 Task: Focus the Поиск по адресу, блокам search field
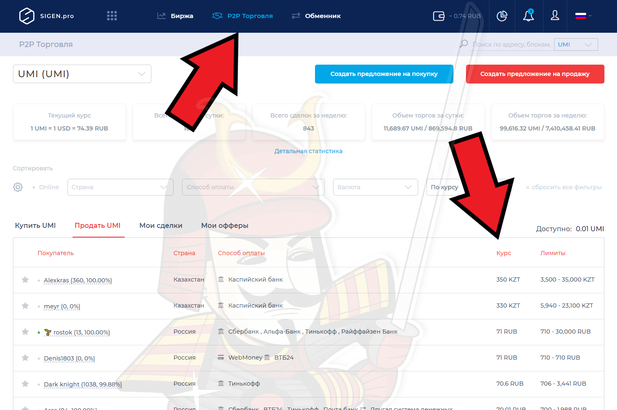click(511, 44)
